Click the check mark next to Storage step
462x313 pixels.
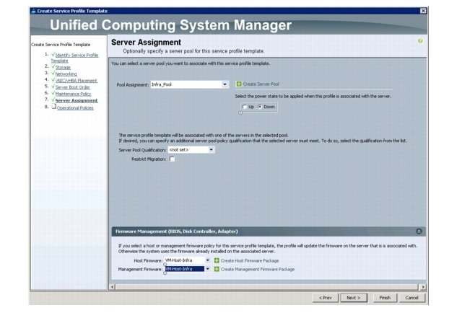(53, 67)
